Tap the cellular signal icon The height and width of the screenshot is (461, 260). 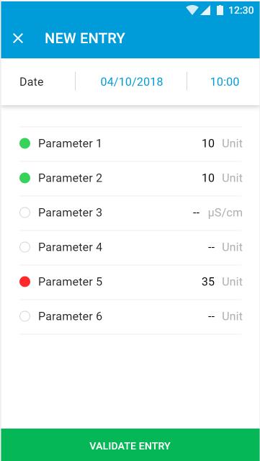(x=205, y=11)
